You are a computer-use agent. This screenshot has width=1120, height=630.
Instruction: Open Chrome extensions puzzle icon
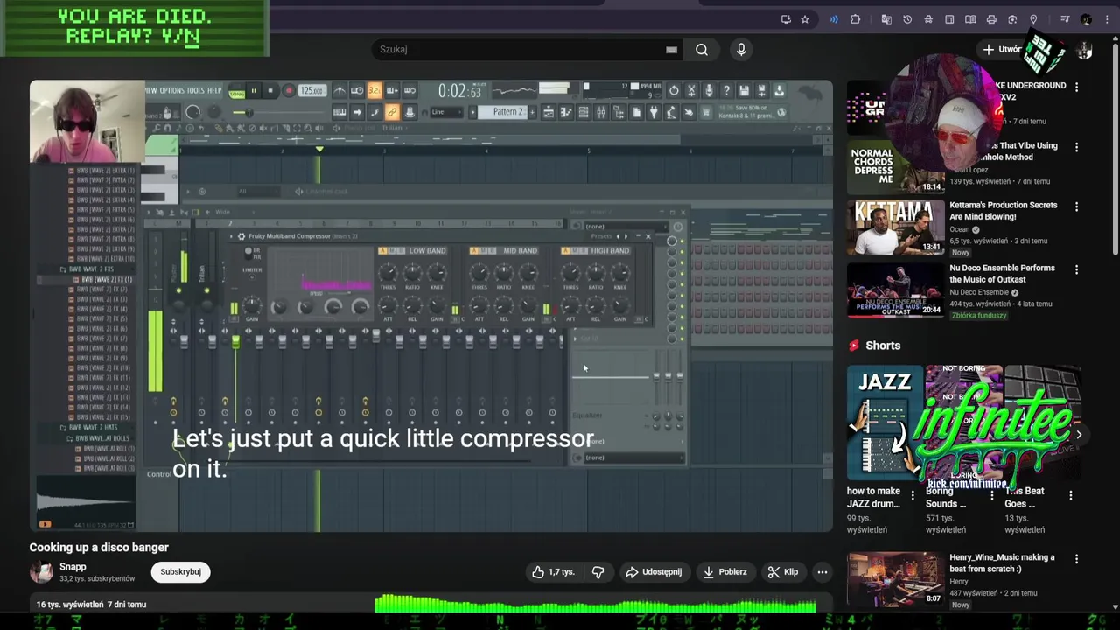[855, 19]
